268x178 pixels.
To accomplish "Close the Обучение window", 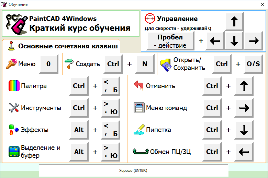I will [x=263, y=4].
